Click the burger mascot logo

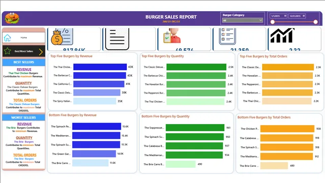click(x=12, y=18)
